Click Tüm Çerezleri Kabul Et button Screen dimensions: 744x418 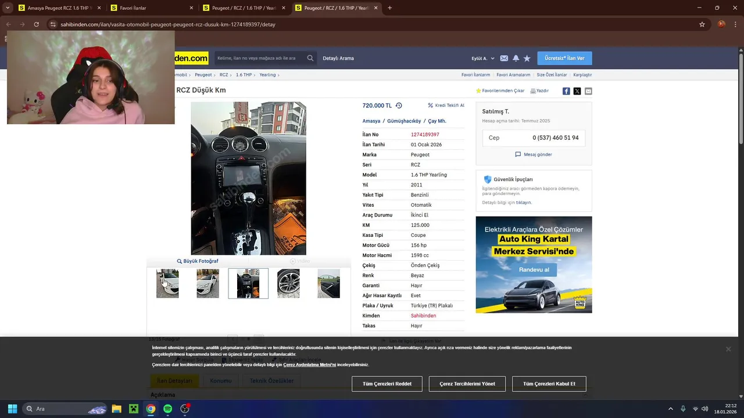point(549,384)
